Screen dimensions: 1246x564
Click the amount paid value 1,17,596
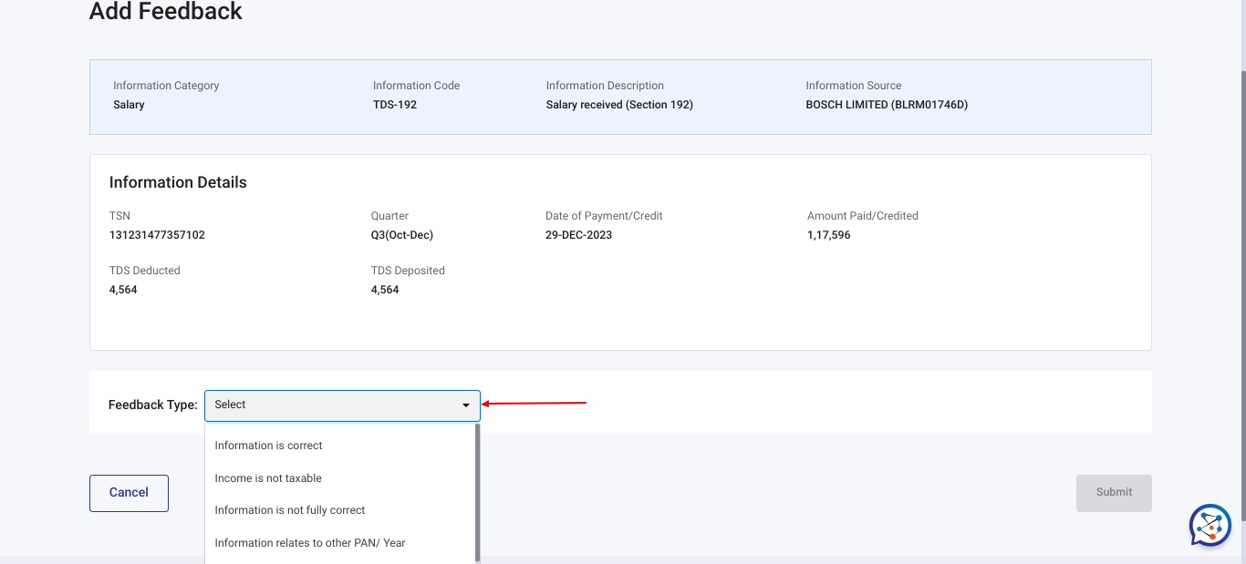coord(831,235)
